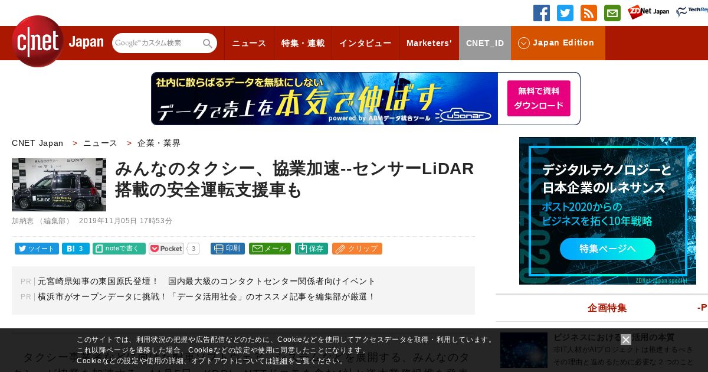Go to 企業・業界 breadcrumb link

click(x=159, y=143)
